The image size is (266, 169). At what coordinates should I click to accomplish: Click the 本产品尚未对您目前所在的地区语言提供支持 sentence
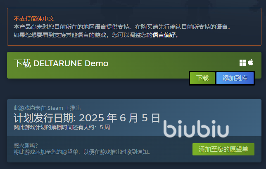pos(73,27)
